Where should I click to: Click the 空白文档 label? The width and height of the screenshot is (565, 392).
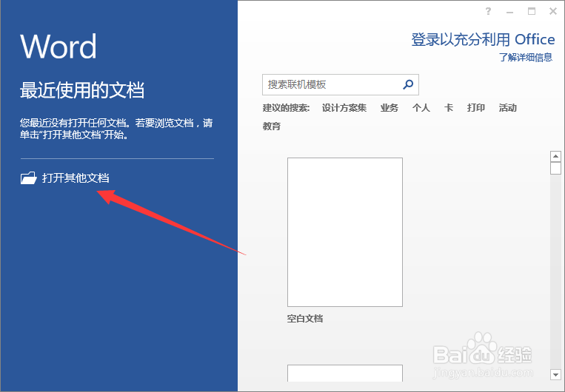(305, 319)
